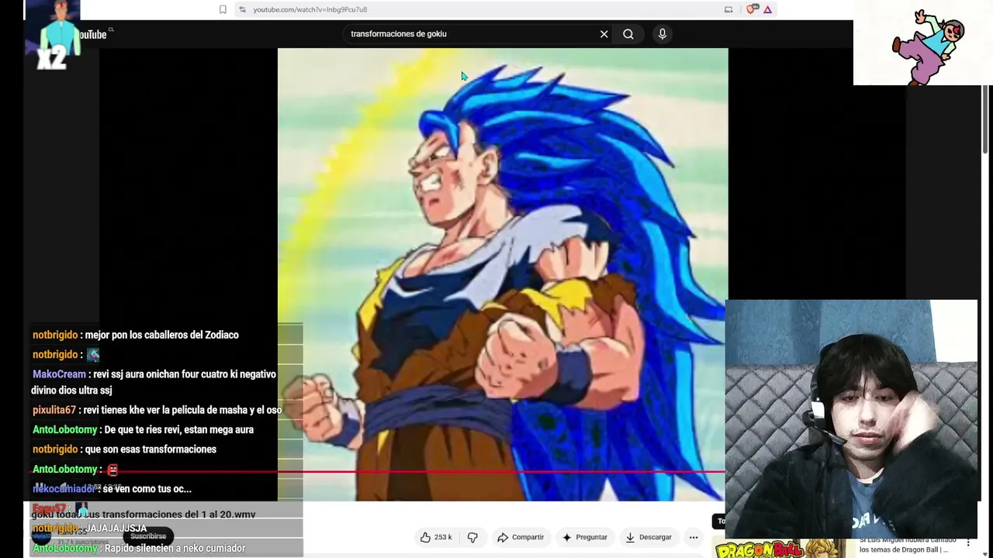Click the video title 'goku todas sus transformaciones'
The image size is (993, 558).
[x=144, y=515]
